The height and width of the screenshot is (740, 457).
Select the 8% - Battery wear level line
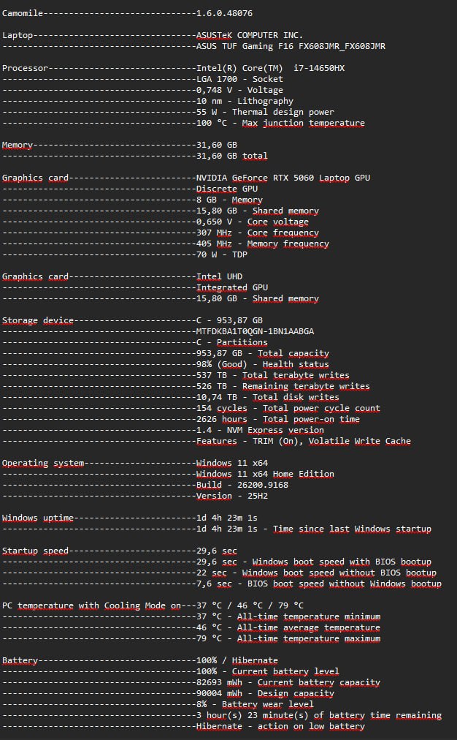(x=255, y=705)
